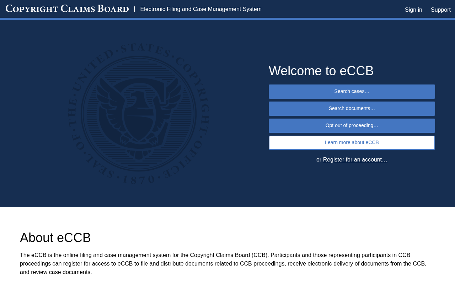Click the Search cases button
This screenshot has width=455, height=284.
click(352, 92)
